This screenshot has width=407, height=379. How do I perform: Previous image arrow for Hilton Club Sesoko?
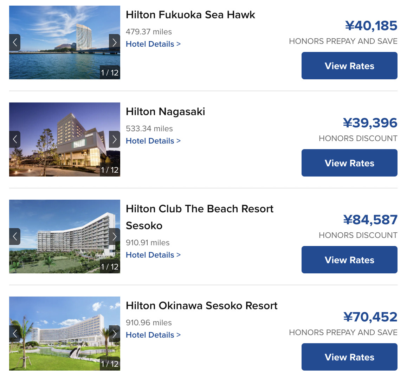click(15, 237)
